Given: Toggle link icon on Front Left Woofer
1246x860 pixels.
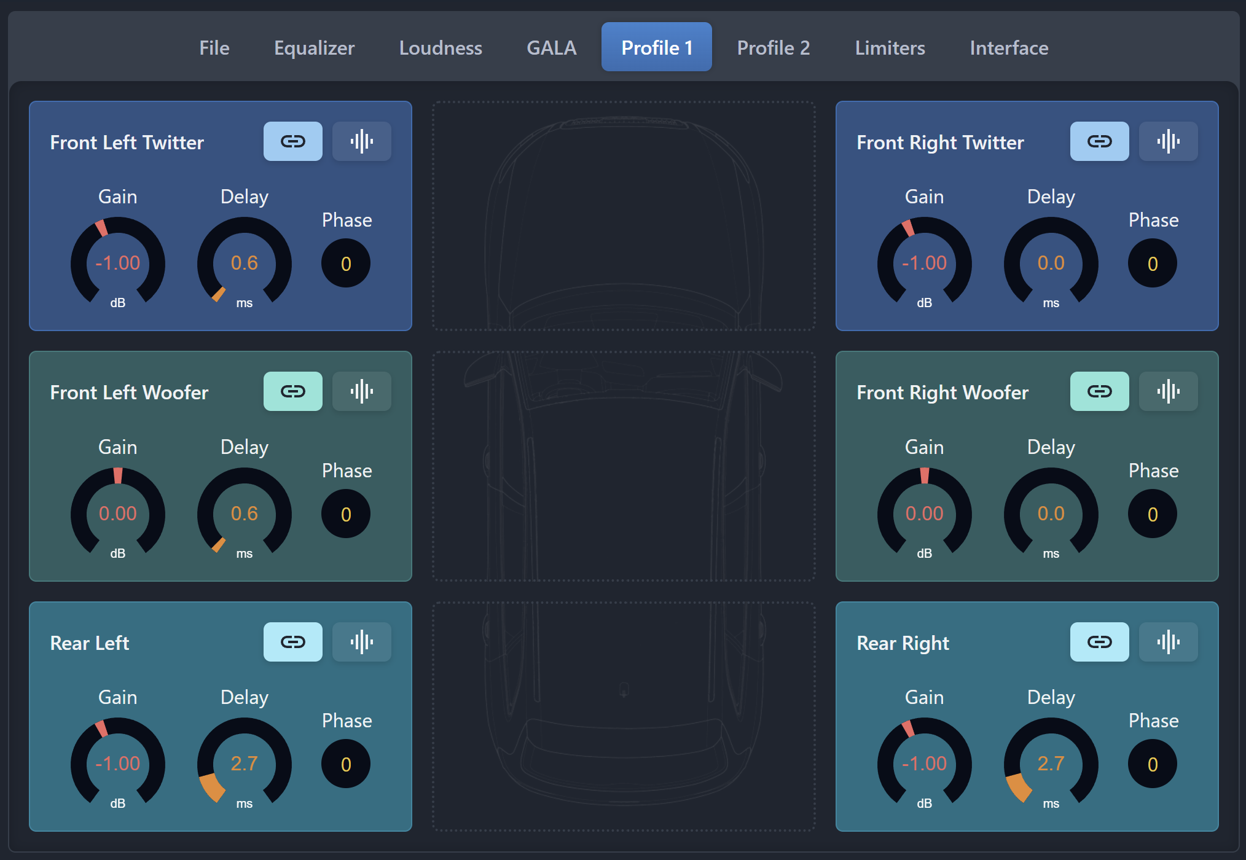Looking at the screenshot, I should click(x=292, y=391).
